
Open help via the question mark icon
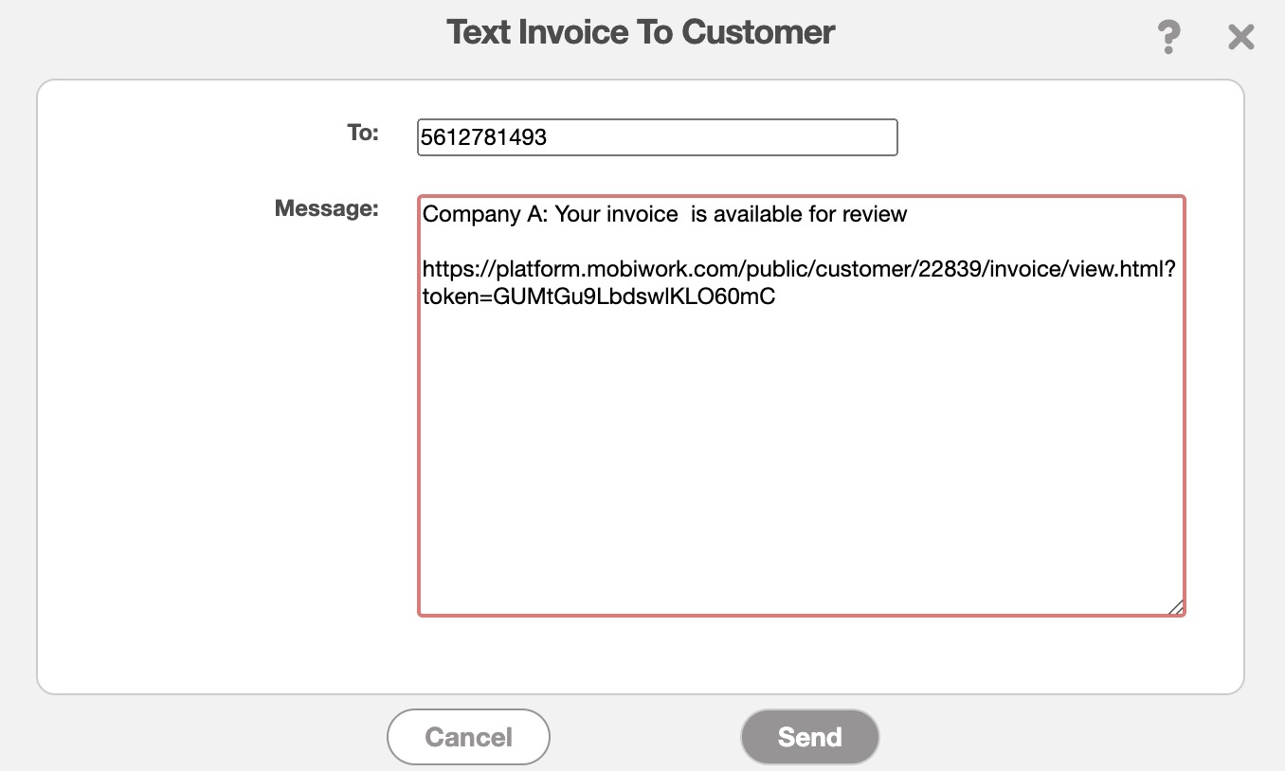coord(1169,38)
